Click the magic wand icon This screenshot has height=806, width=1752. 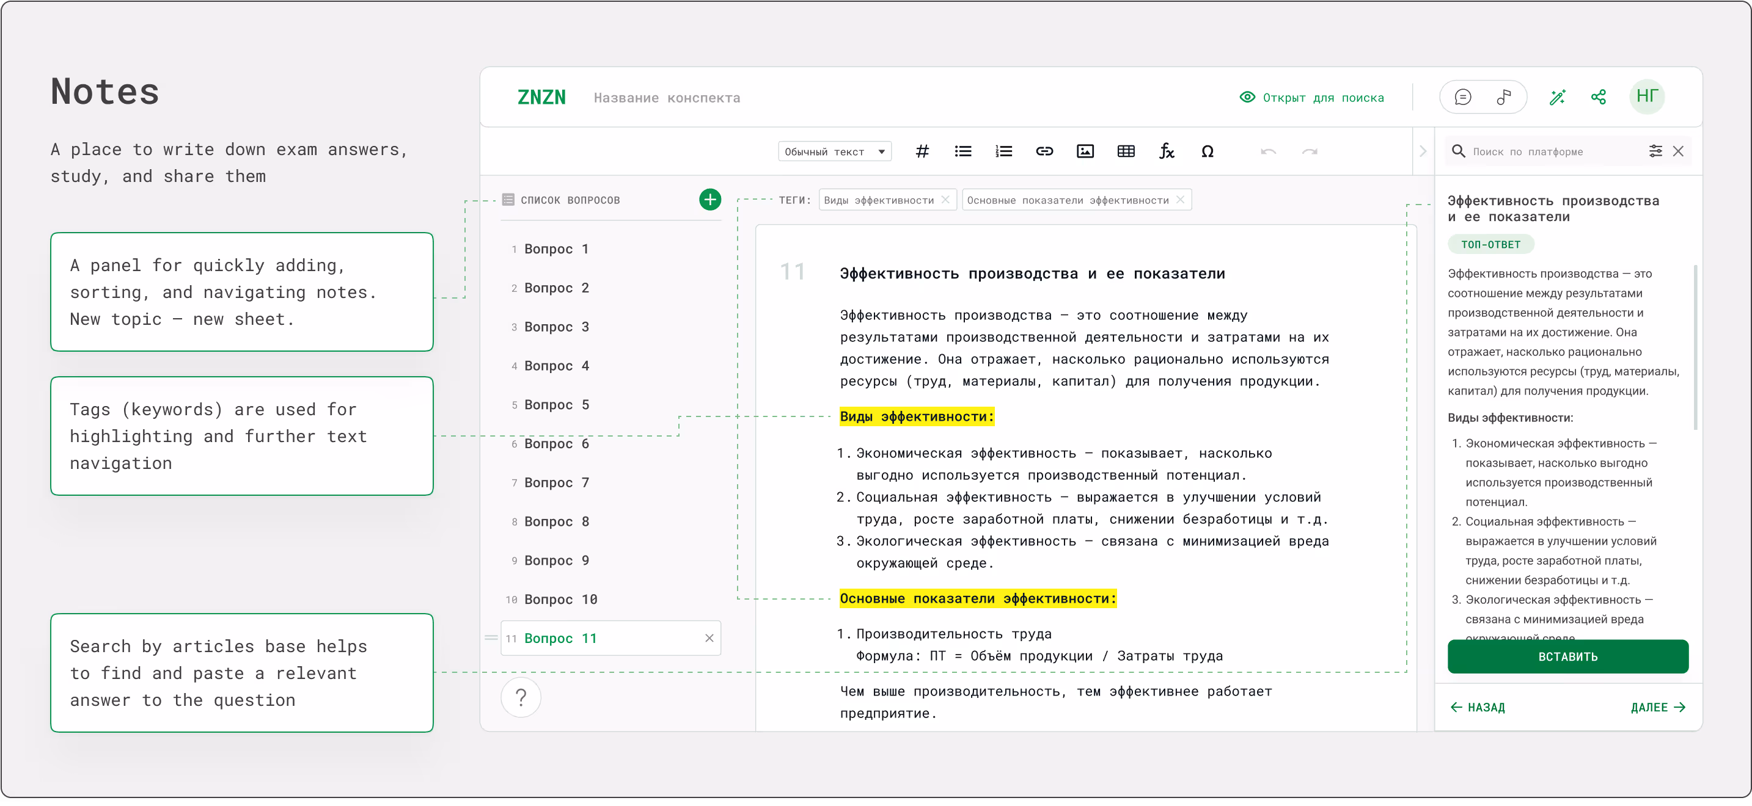click(x=1557, y=97)
